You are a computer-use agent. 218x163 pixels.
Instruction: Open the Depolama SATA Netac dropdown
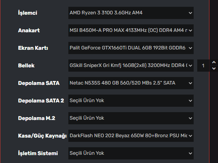pos(131,83)
